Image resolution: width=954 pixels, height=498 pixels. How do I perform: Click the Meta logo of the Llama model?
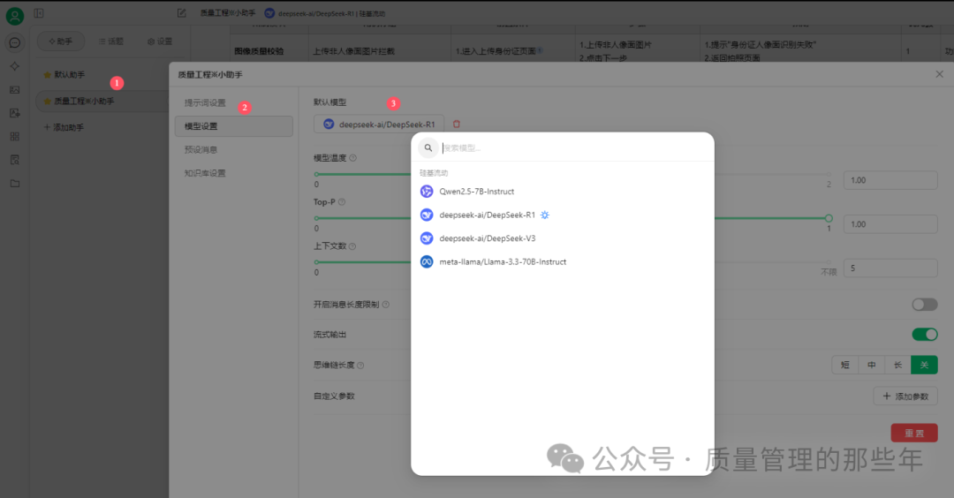pos(427,262)
